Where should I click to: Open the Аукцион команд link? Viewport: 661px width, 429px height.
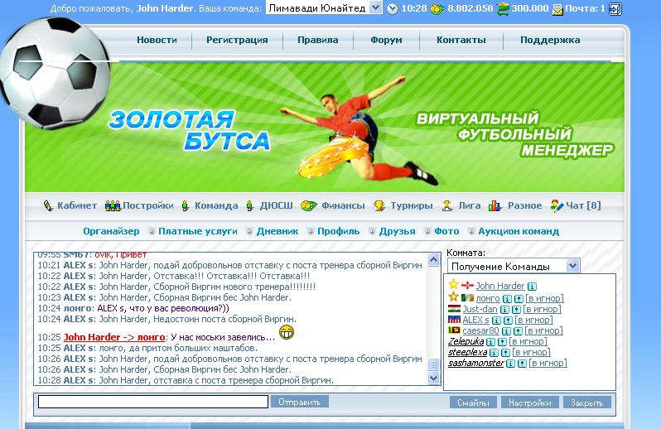[518, 231]
